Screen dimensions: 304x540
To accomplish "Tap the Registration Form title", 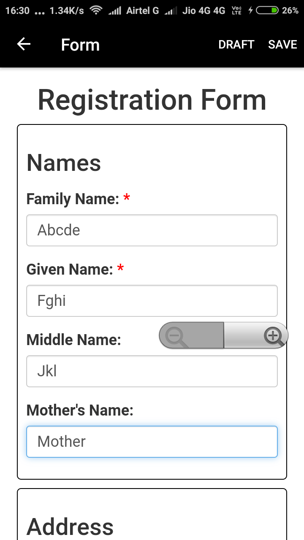I will pyautogui.click(x=152, y=100).
